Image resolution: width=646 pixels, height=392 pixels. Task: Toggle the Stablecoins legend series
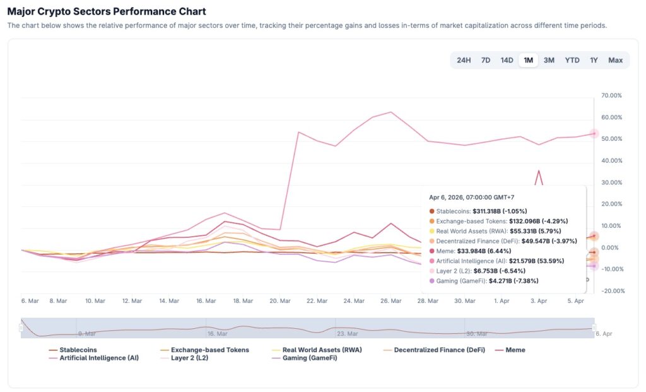[x=78, y=350]
